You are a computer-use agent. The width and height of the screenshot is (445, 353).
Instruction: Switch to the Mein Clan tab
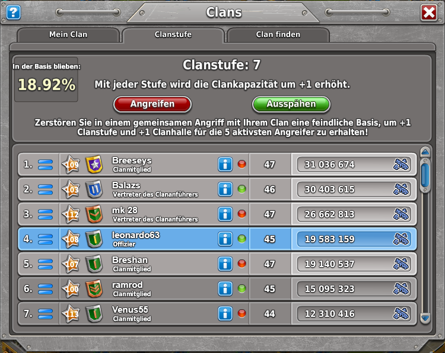(68, 35)
